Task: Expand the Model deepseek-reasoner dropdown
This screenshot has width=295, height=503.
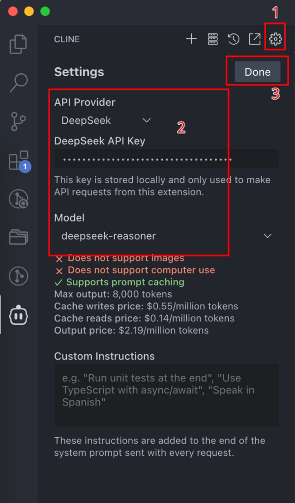Action: pyautogui.click(x=167, y=236)
